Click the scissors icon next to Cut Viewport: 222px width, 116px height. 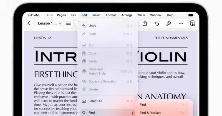(84, 45)
